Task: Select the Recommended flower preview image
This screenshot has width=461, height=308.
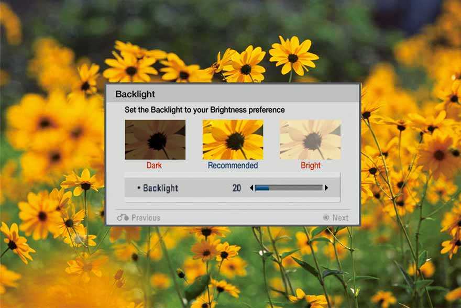Action: tap(233, 139)
